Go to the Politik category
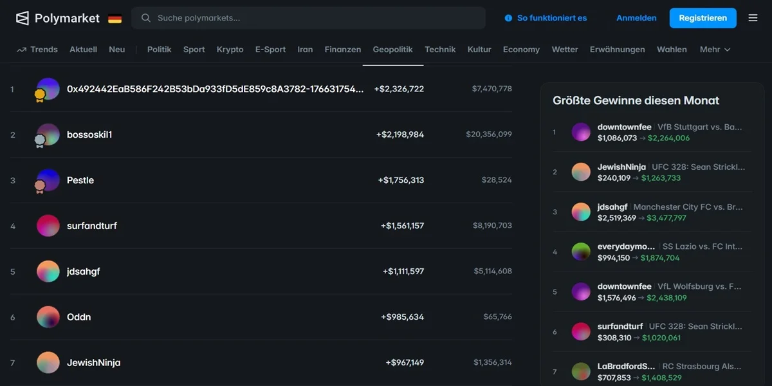Image resolution: width=772 pixels, height=386 pixels. click(160, 50)
